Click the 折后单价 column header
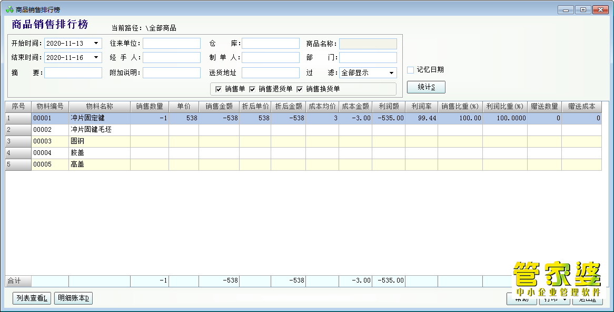Viewport: 614px width, 312px height. click(255, 107)
